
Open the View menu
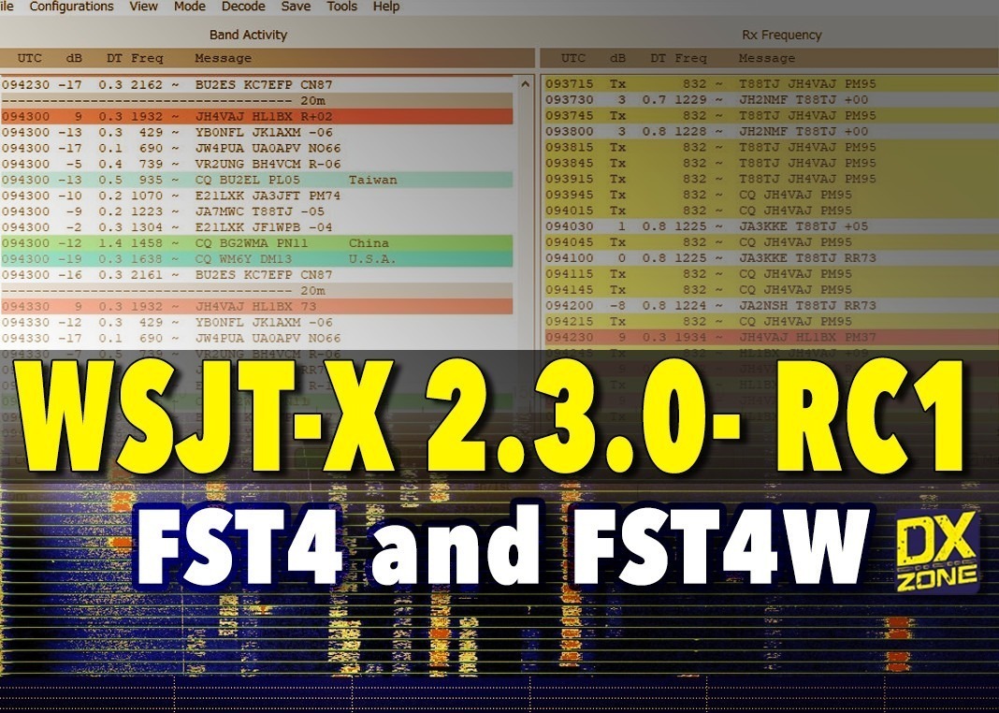tap(143, 7)
